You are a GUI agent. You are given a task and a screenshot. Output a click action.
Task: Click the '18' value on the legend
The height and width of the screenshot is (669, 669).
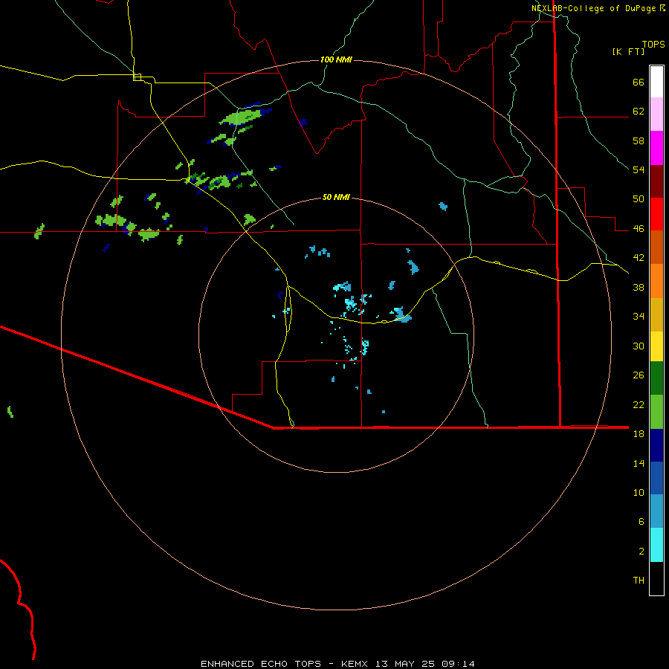click(x=639, y=434)
